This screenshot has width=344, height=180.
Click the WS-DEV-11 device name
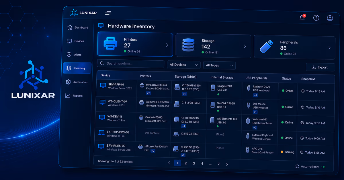coord(115,117)
